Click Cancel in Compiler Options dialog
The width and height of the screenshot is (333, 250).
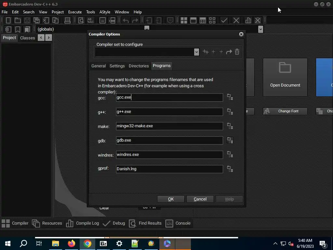[x=200, y=199]
